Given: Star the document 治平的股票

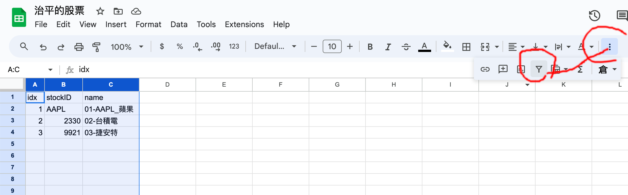Looking at the screenshot, I should pyautogui.click(x=100, y=11).
